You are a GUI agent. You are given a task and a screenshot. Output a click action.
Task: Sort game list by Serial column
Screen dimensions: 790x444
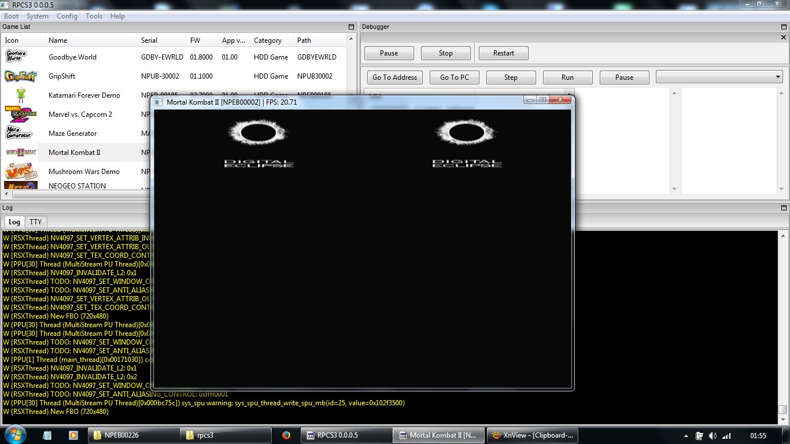[149, 40]
